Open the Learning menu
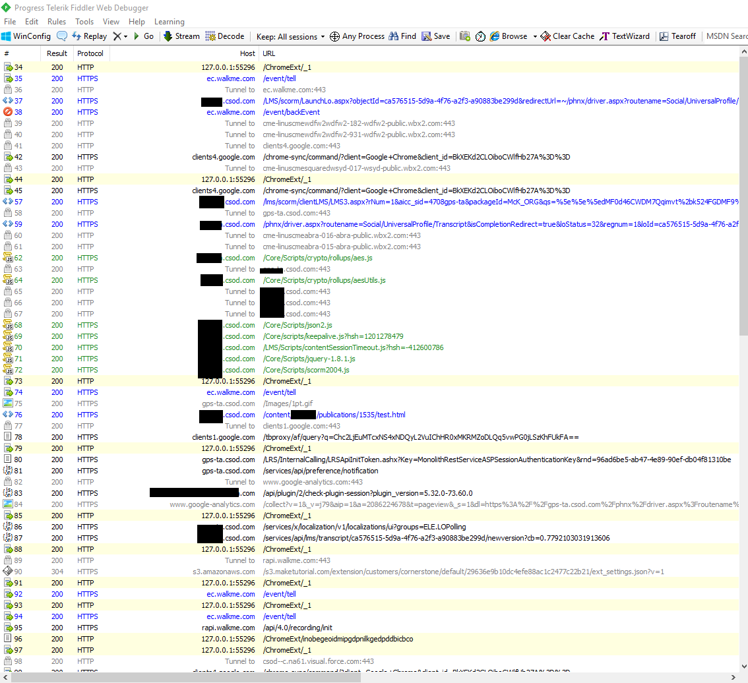The width and height of the screenshot is (748, 683). (170, 21)
